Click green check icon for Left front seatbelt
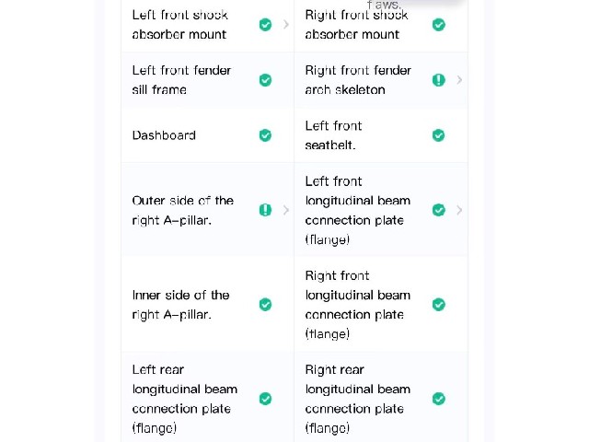 [439, 135]
